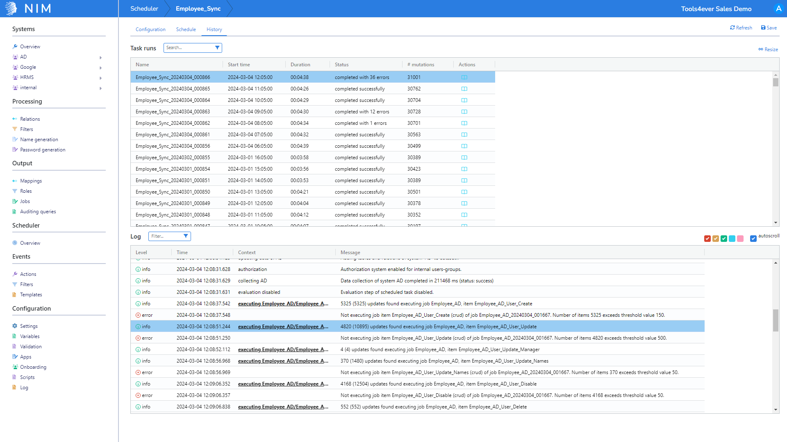The image size is (787, 442).
Task: Toggle the autoscroll checkbox
Action: pos(753,239)
